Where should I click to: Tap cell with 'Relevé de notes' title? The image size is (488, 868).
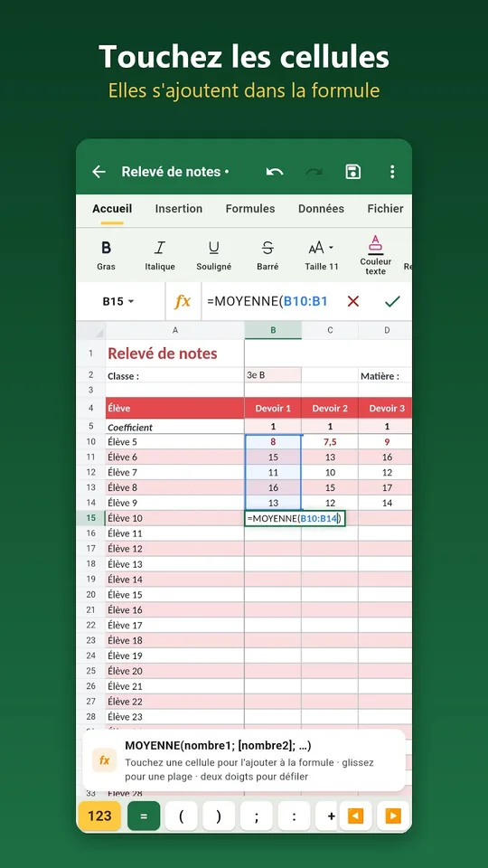174,354
